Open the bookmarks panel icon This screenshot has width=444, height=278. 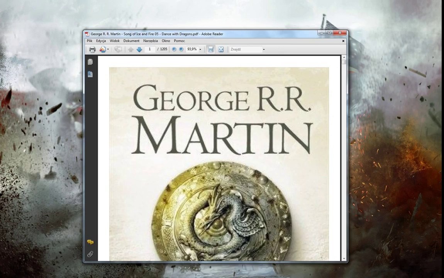click(90, 74)
